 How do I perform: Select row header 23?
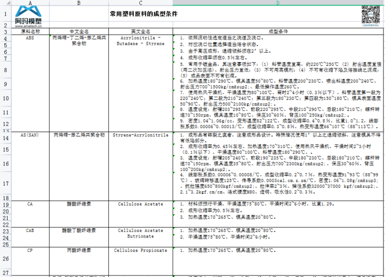click(5, 231)
